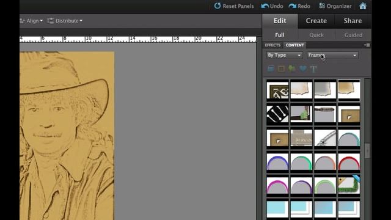Select Quick edit mode
The image size is (391, 220).
coord(316,35)
